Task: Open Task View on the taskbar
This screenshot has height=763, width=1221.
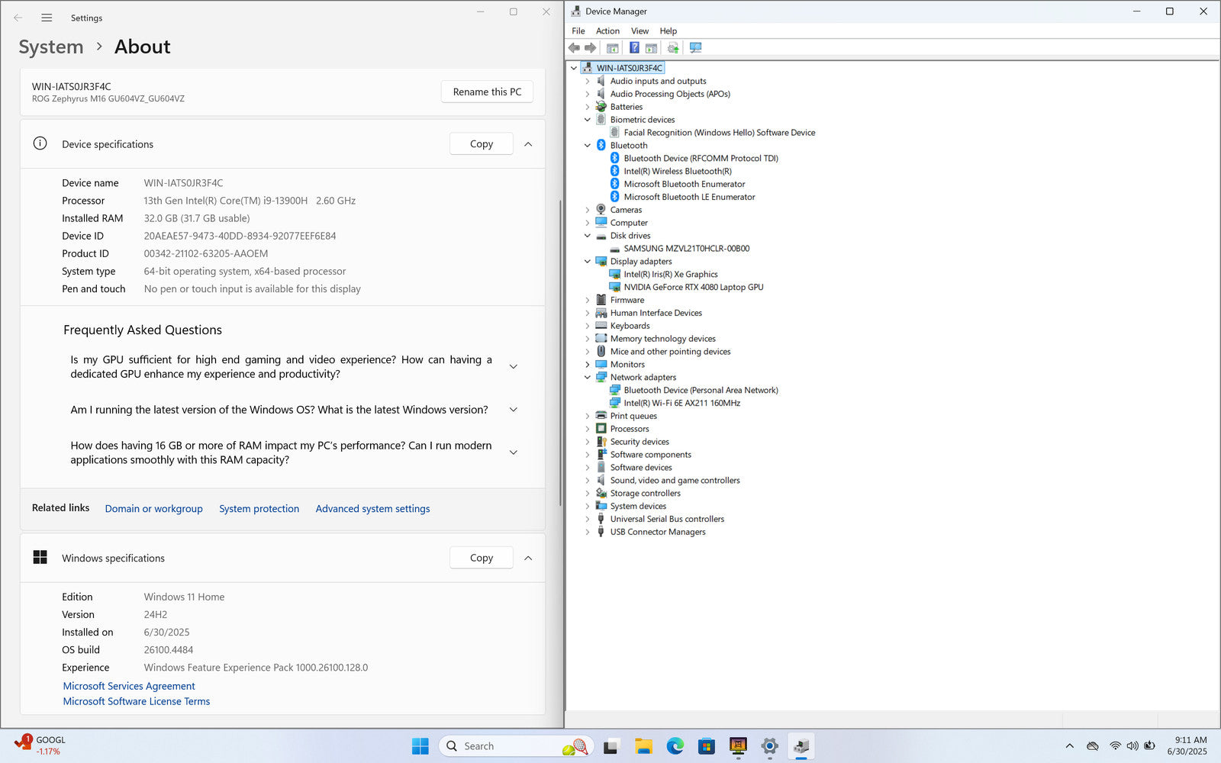Action: (610, 746)
